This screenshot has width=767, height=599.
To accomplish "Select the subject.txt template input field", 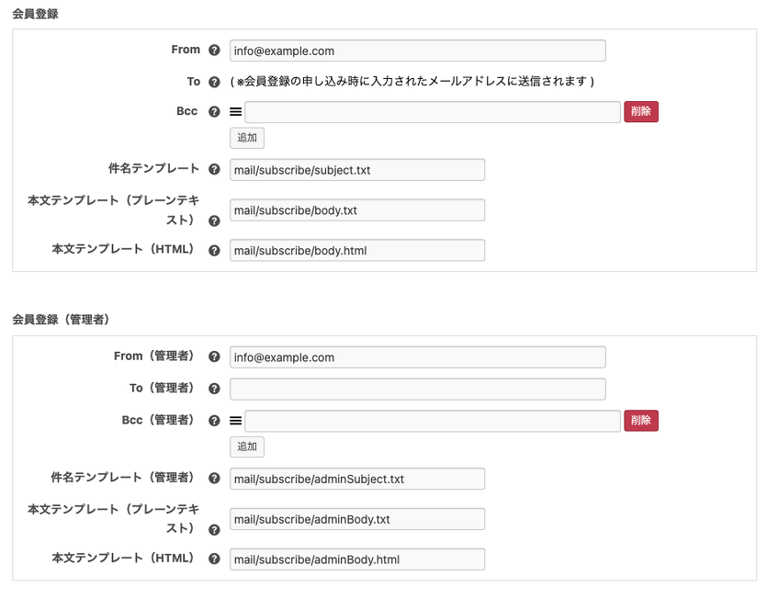I will 357,169.
